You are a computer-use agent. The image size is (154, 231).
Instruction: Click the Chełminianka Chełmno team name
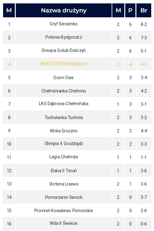63,91
